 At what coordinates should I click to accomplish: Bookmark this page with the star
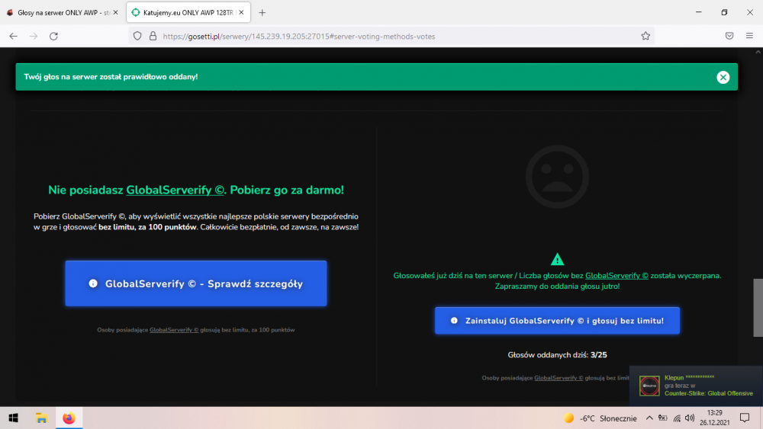(x=645, y=36)
